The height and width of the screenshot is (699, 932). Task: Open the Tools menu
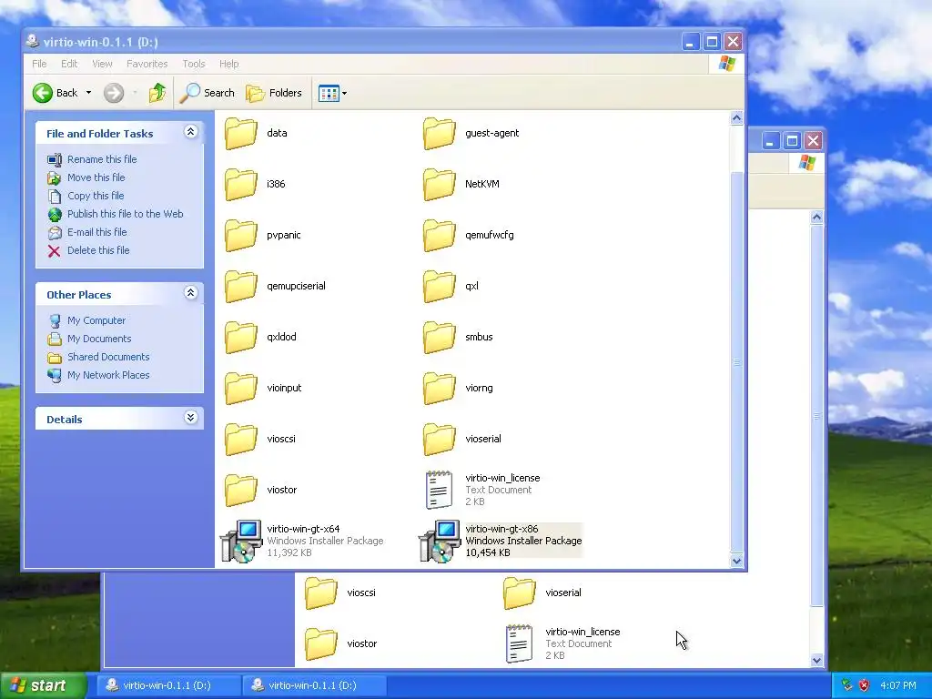pos(193,64)
